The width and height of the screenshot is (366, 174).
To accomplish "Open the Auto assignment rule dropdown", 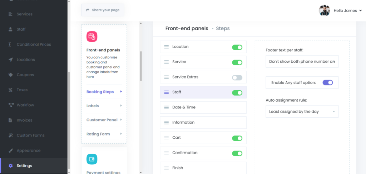I will click(302, 112).
